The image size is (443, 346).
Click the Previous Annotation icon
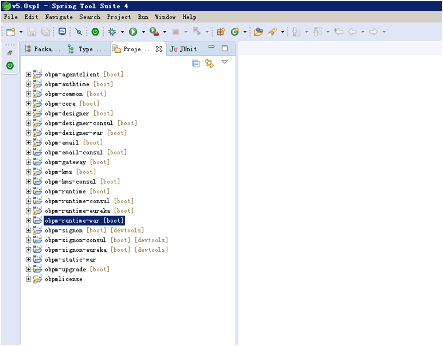pyautogui.click(x=317, y=32)
